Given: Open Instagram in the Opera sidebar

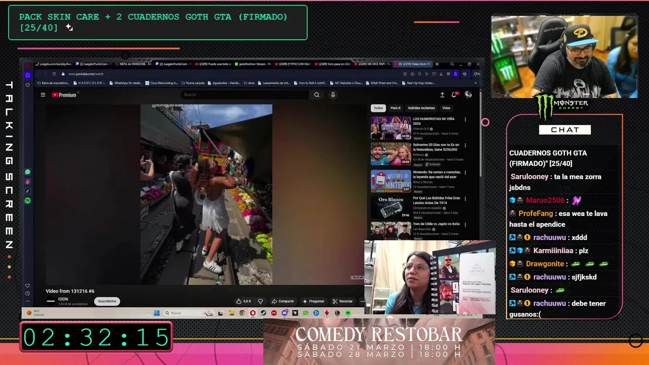Looking at the screenshot, I should pyautogui.click(x=27, y=181).
